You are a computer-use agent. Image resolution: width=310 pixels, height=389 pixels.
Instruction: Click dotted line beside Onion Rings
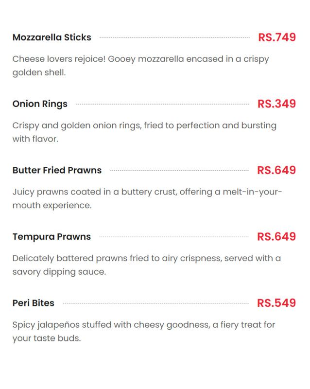tap(162, 104)
